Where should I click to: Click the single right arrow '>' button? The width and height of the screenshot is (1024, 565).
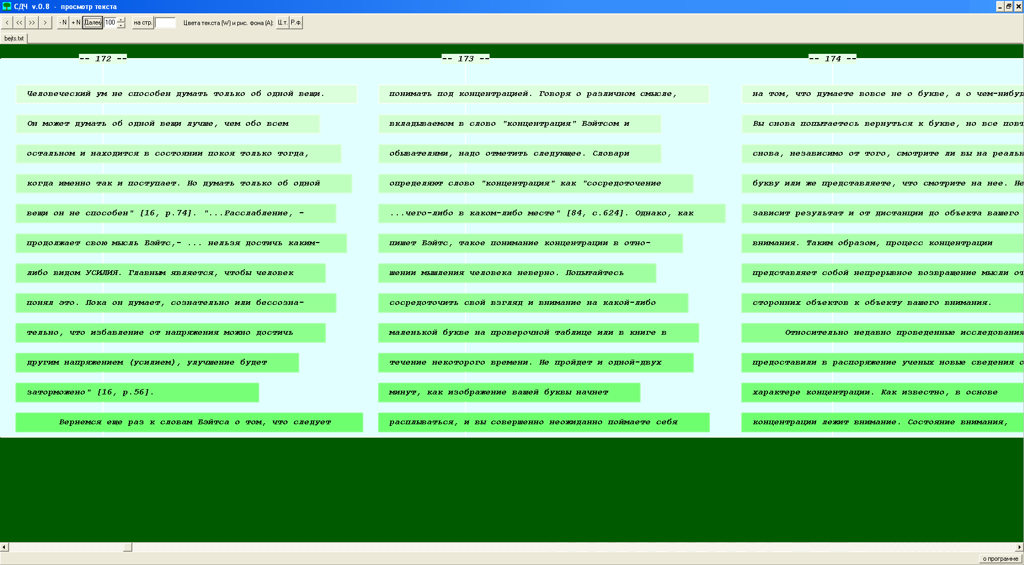tap(45, 22)
